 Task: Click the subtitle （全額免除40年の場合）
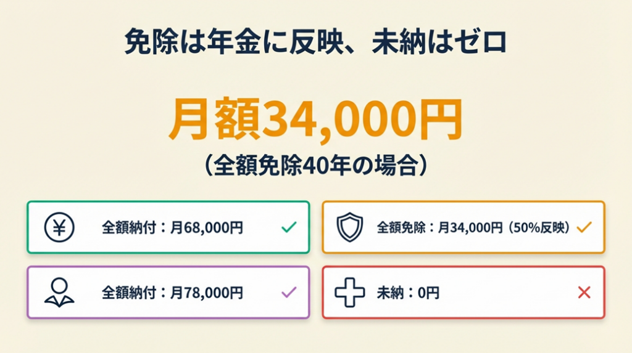pos(315,166)
